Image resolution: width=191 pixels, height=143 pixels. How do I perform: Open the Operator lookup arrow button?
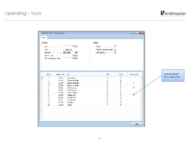coord(76,52)
